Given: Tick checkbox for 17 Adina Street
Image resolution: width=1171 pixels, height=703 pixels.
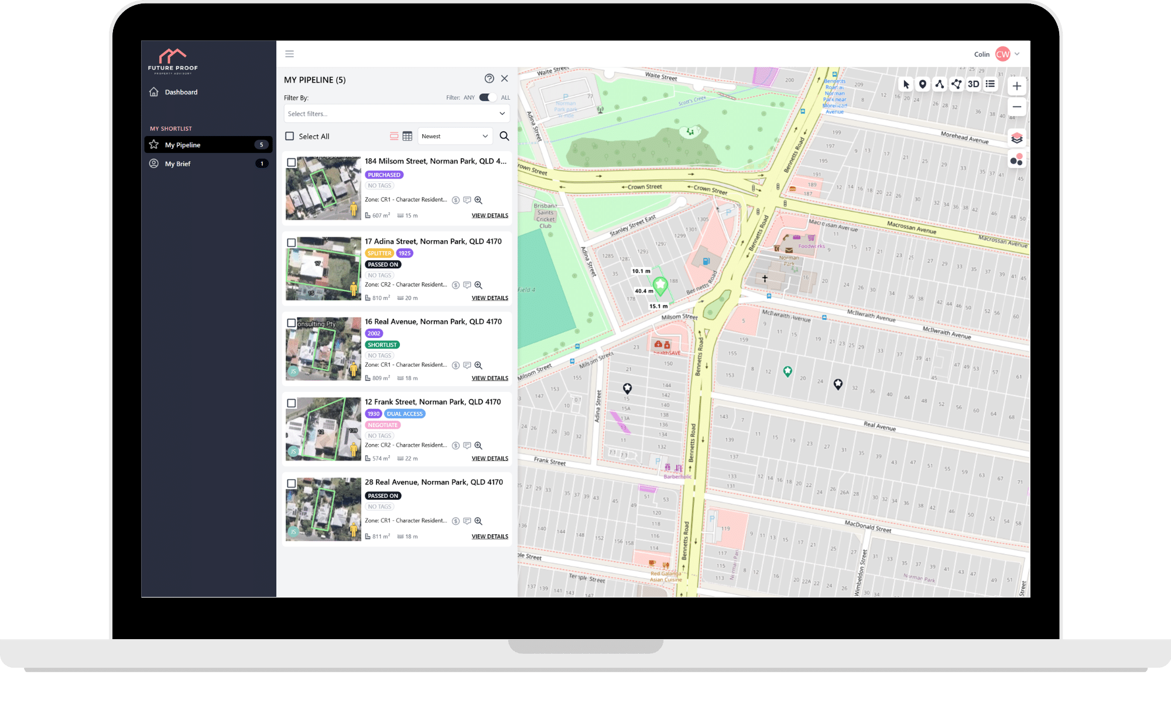Looking at the screenshot, I should [292, 243].
